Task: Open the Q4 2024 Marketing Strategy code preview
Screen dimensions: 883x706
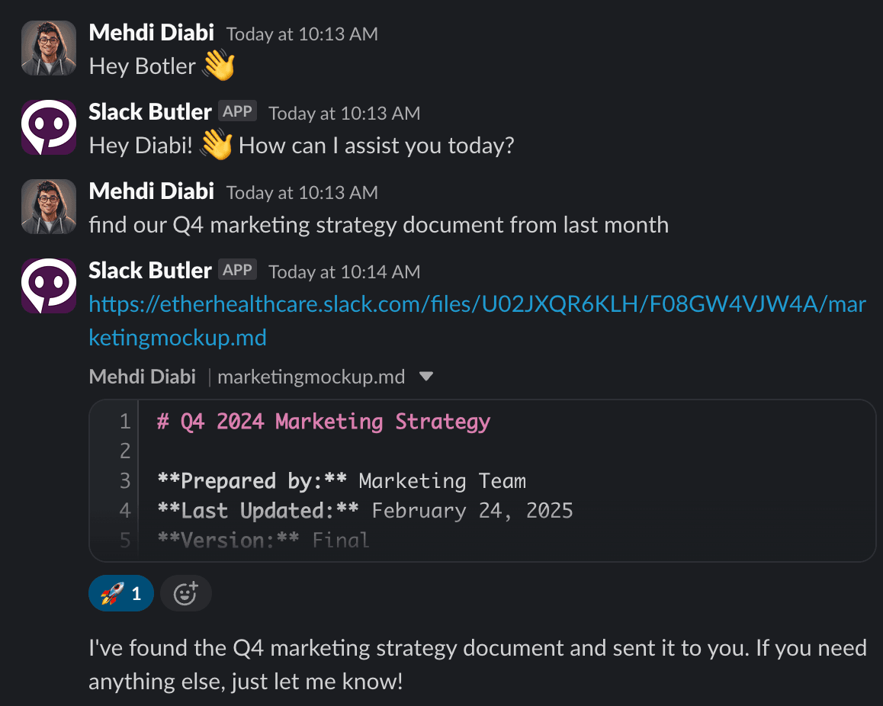Action: [483, 481]
